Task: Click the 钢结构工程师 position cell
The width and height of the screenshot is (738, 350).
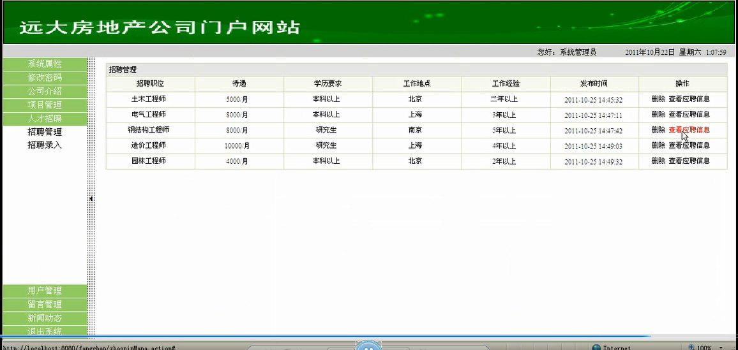Action: point(150,129)
